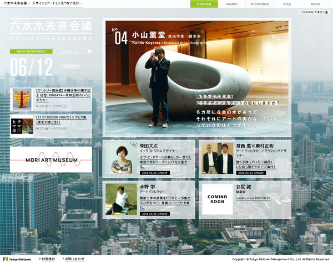Open the Mori Art Museum banner
This screenshot has width=333, height=263.
(51, 159)
